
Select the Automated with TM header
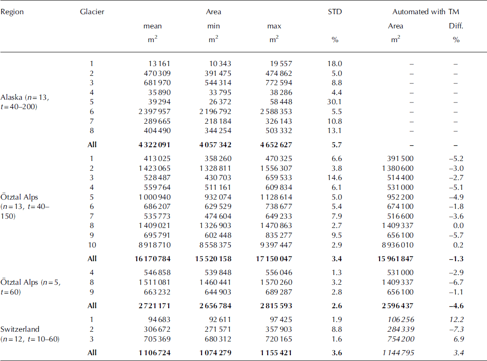pyautogui.click(x=425, y=12)
